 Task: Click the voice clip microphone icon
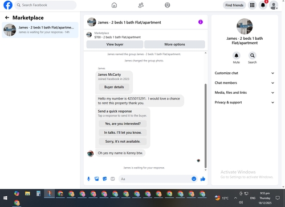(x=88, y=179)
